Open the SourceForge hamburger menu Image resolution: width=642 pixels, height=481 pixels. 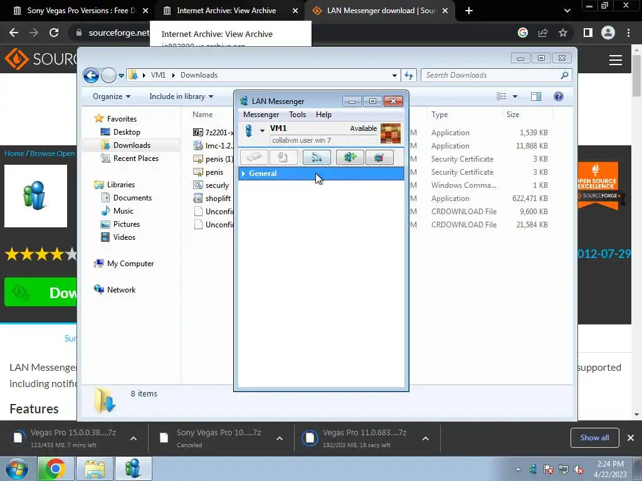pos(616,60)
